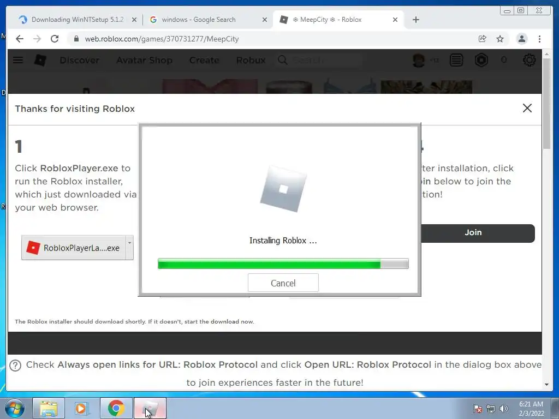Click the network tray icon
This screenshot has width=559, height=419.
tap(491, 409)
